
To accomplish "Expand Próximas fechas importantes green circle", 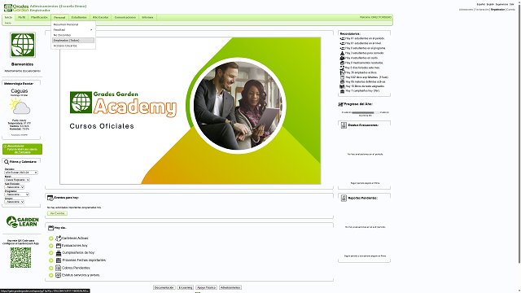I will (x=50, y=260).
